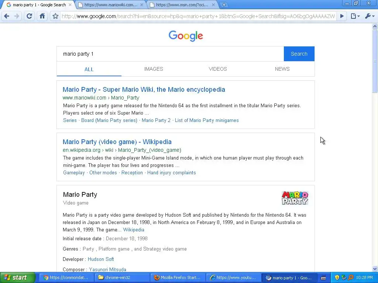
Task: Click the address bar URL field
Action: (198, 16)
